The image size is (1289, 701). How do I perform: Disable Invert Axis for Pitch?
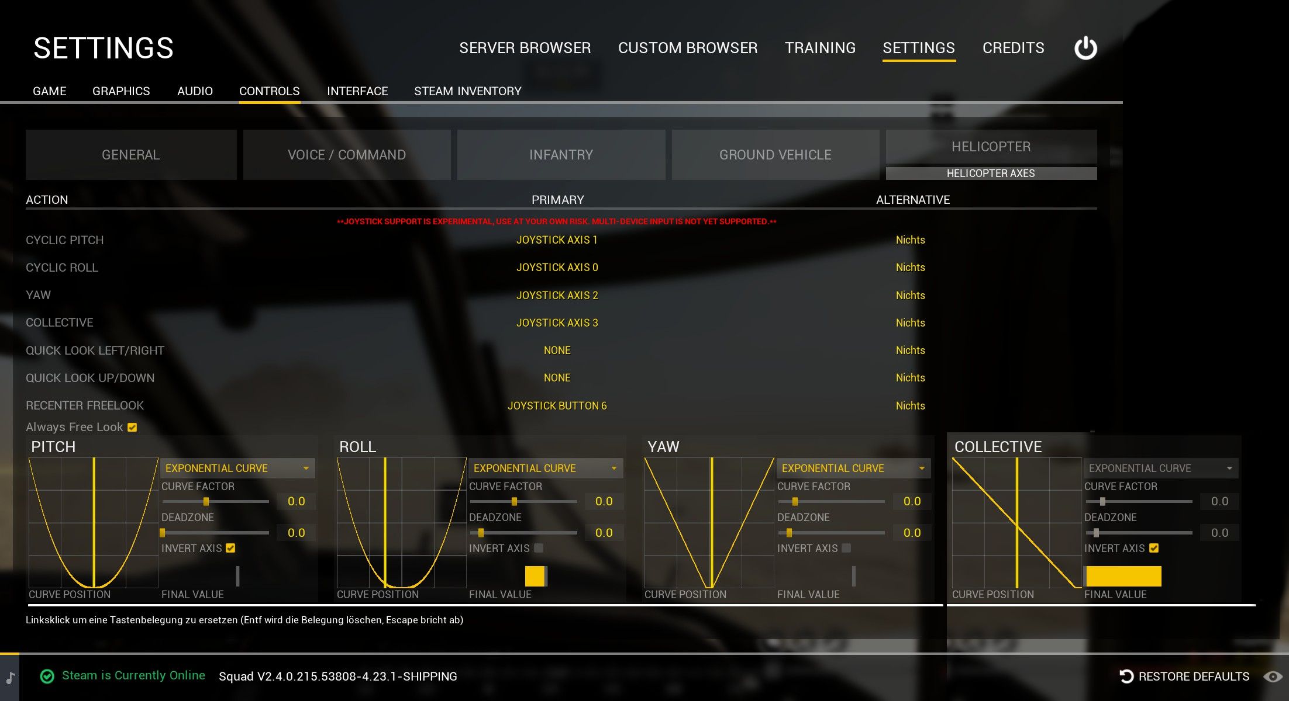coord(230,548)
